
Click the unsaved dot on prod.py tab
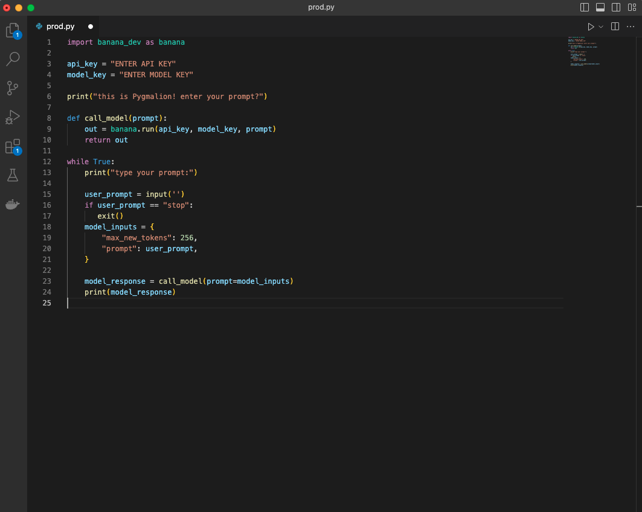pos(91,27)
